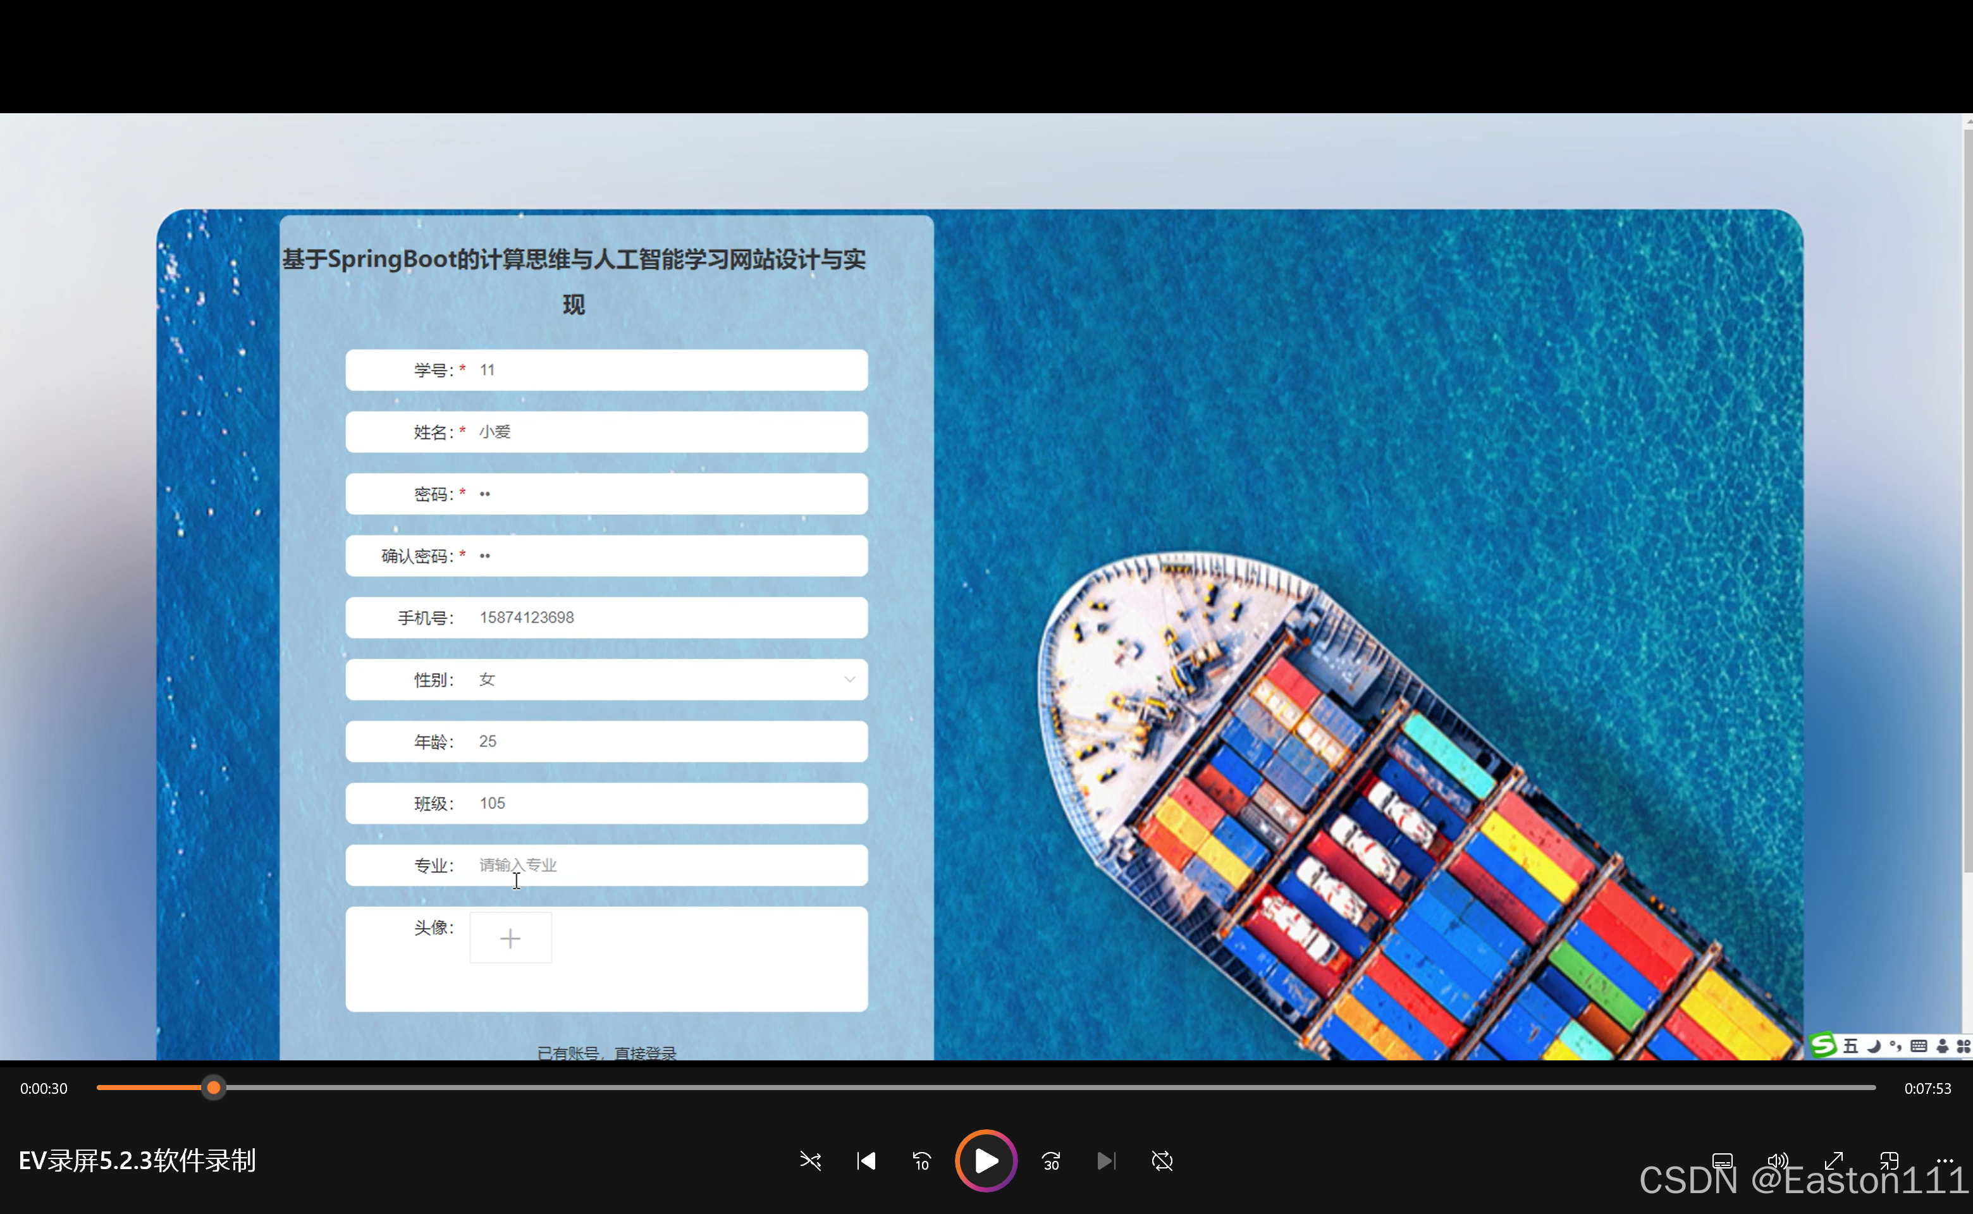This screenshot has height=1214, width=1973.
Task: Click the 姓名 input field
Action: [x=606, y=432]
